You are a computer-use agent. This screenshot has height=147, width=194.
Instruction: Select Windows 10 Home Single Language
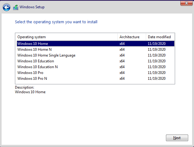tap(46, 55)
